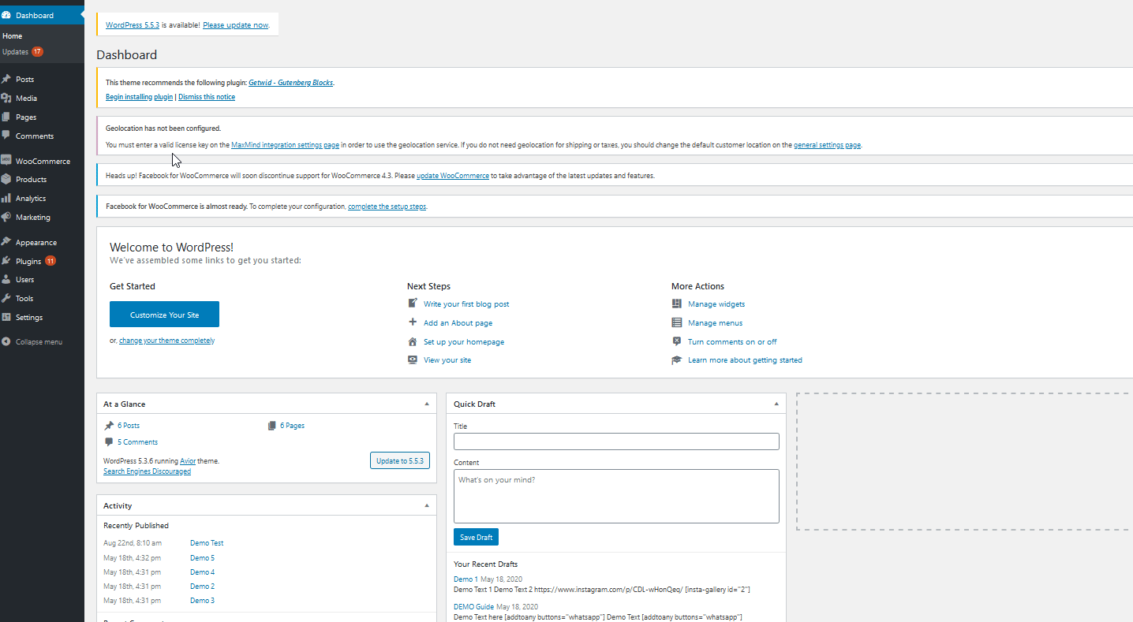Open the Updates submenu item

pyautogui.click(x=15, y=52)
